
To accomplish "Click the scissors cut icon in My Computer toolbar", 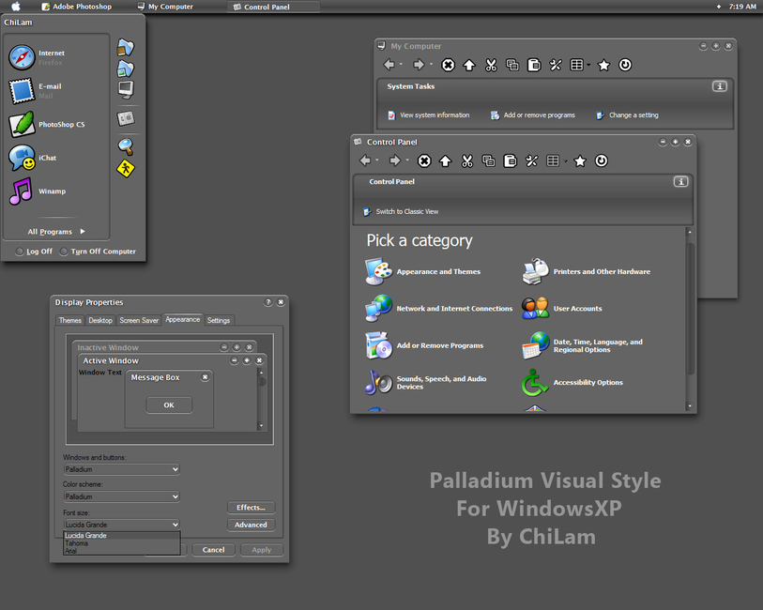I will click(491, 65).
